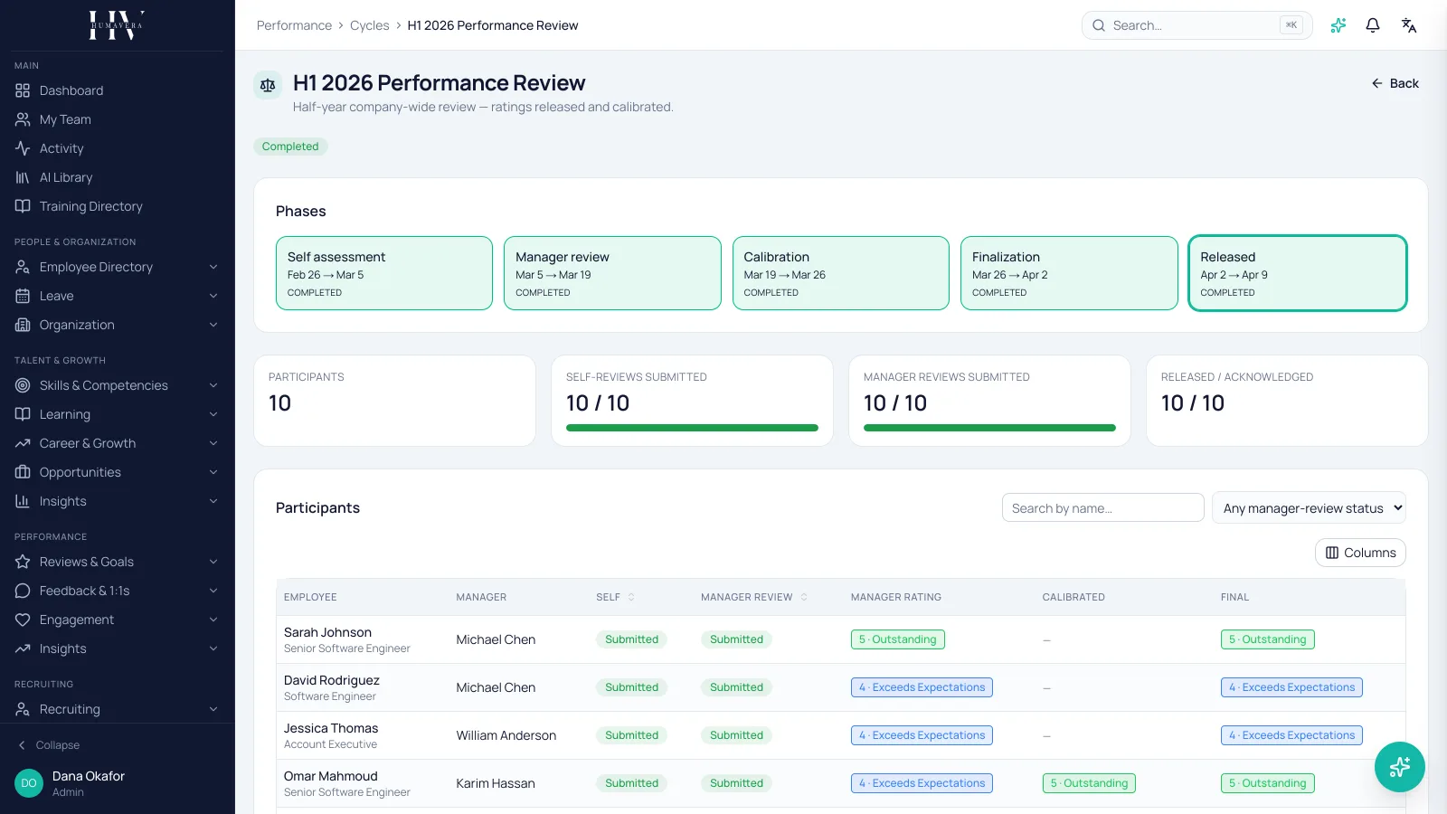Image resolution: width=1447 pixels, height=814 pixels.
Task: Click Jessica Thomas final rating badge
Action: pos(1291,735)
